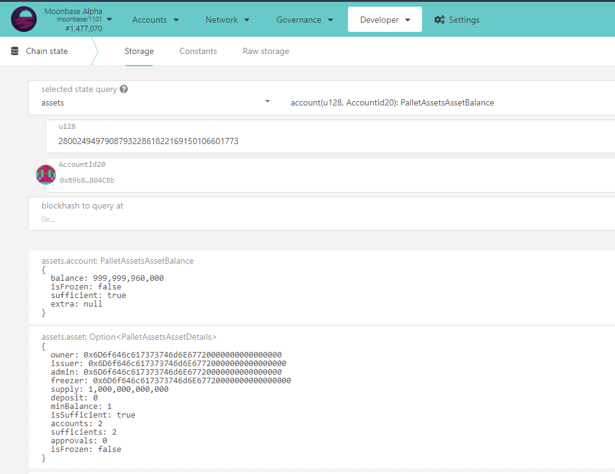
Task: Open the Governance menu
Action: click(x=305, y=20)
